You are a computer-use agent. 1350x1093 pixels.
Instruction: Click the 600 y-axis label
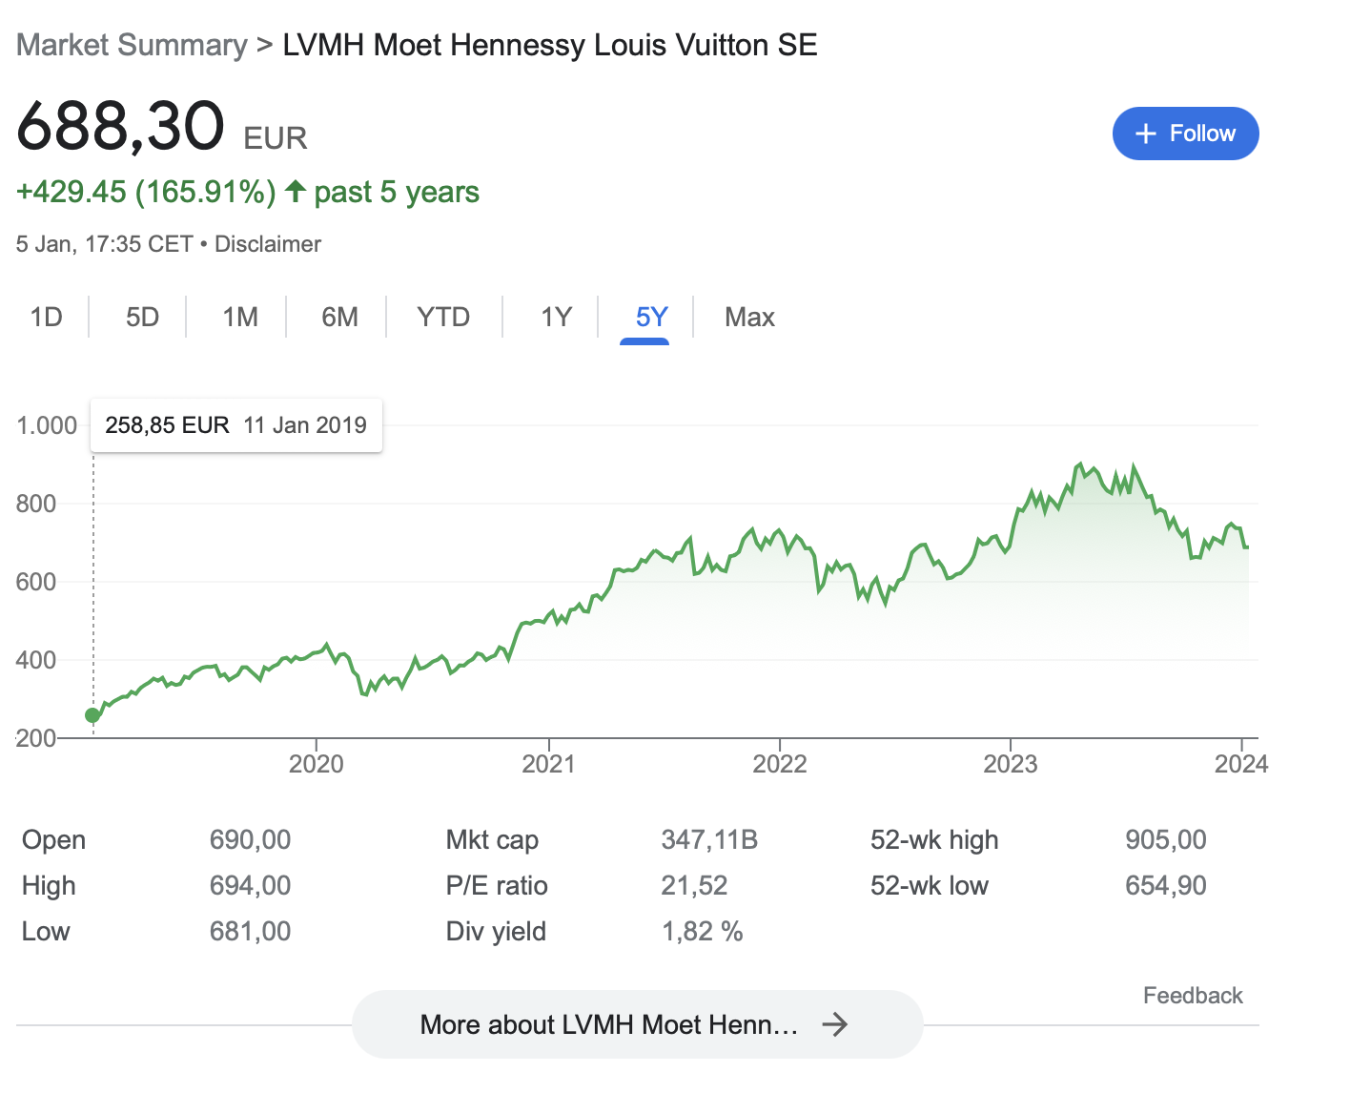[36, 582]
